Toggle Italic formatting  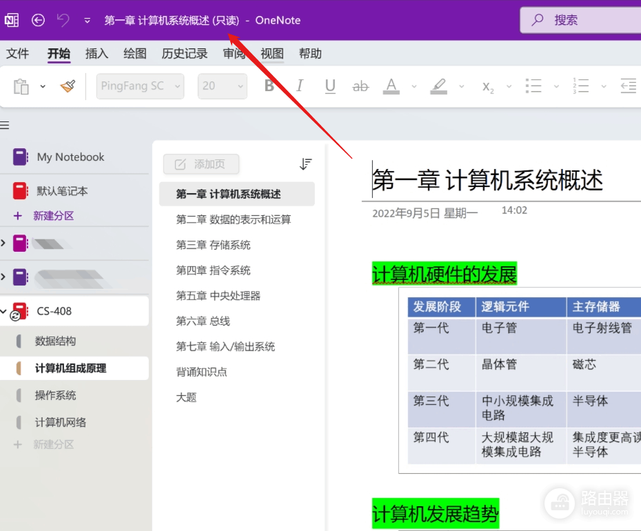point(300,86)
